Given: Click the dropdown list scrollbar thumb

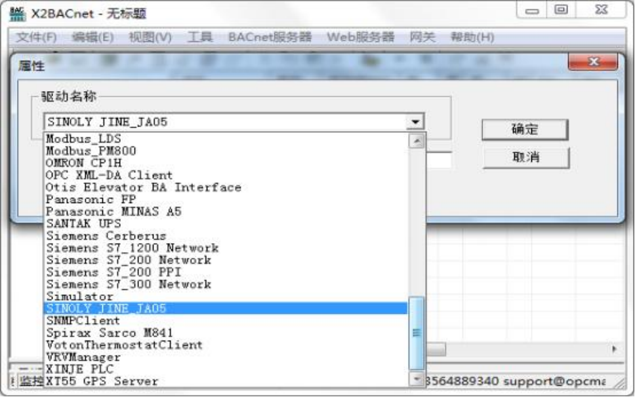Looking at the screenshot, I should (417, 333).
